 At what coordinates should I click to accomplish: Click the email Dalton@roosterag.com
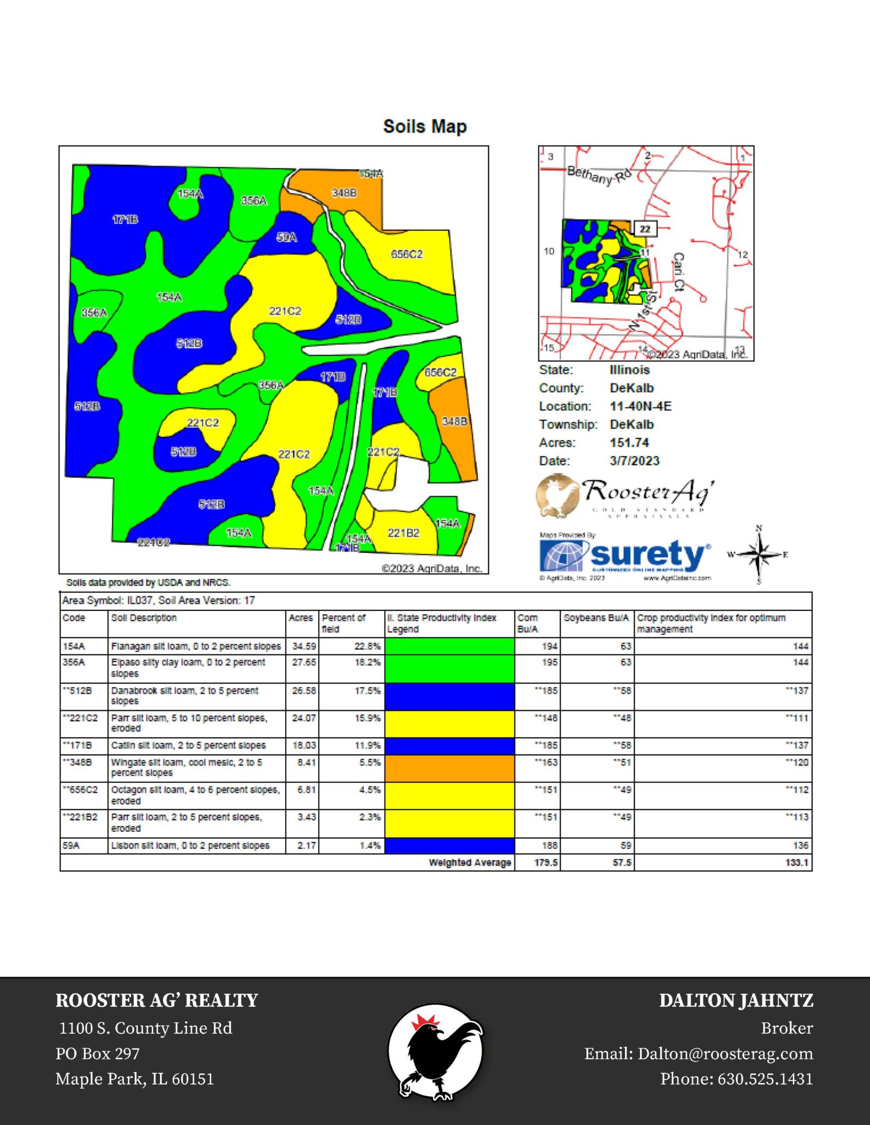pos(725,1054)
